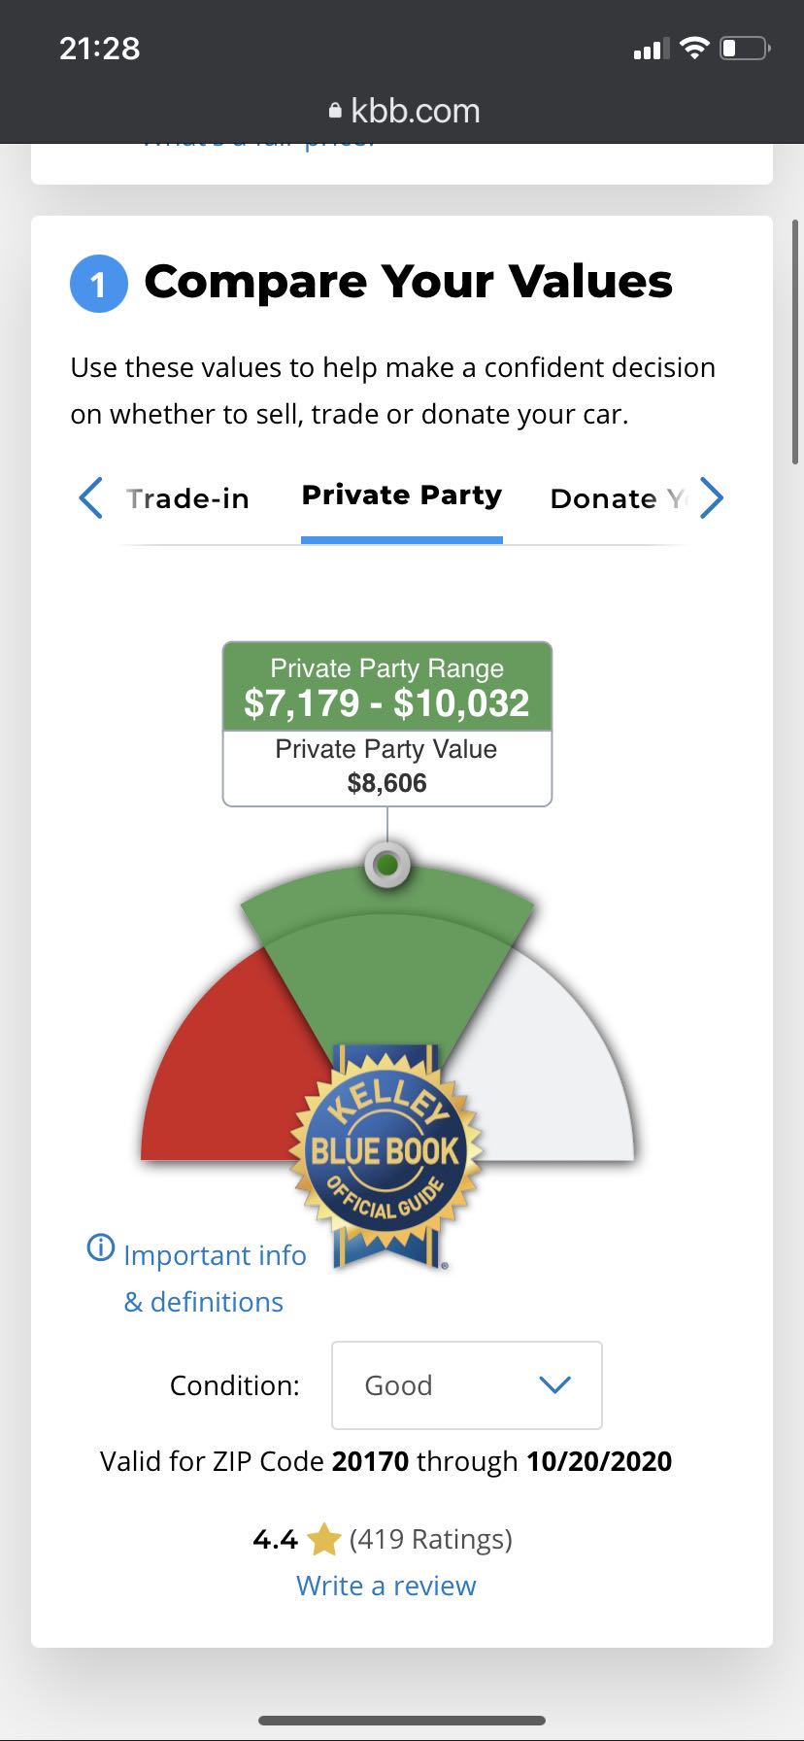Click the Write a review link
Viewport: 804px width, 1741px height.
click(x=386, y=1586)
